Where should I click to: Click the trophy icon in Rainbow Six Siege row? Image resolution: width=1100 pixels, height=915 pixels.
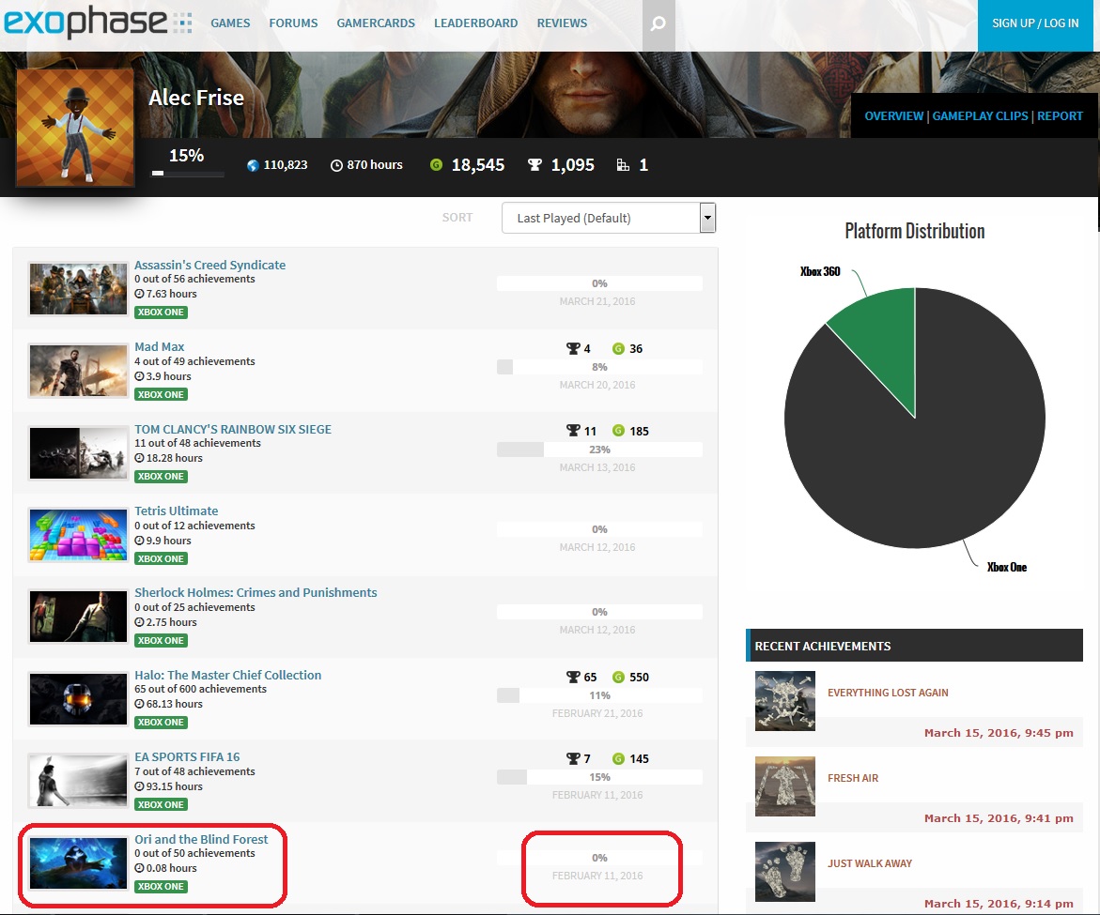[x=573, y=431]
